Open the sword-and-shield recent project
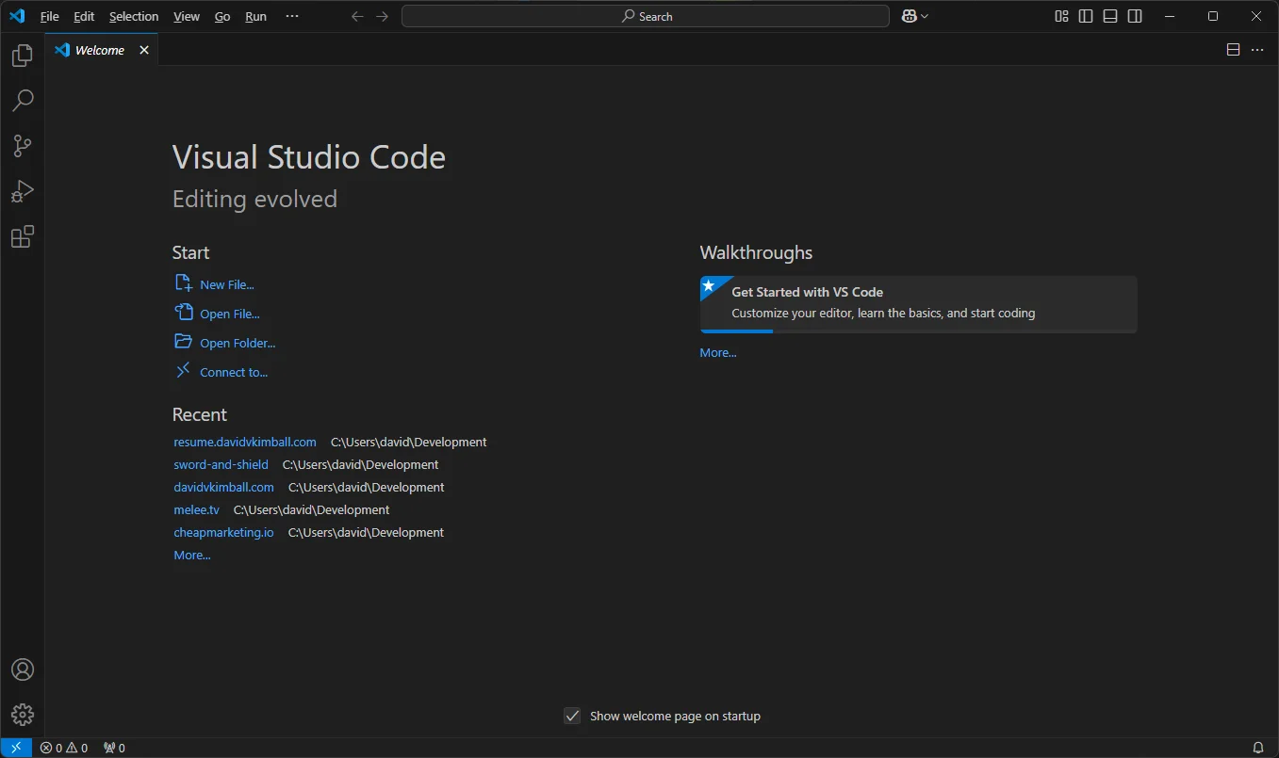Viewport: 1279px width, 758px height. click(221, 464)
